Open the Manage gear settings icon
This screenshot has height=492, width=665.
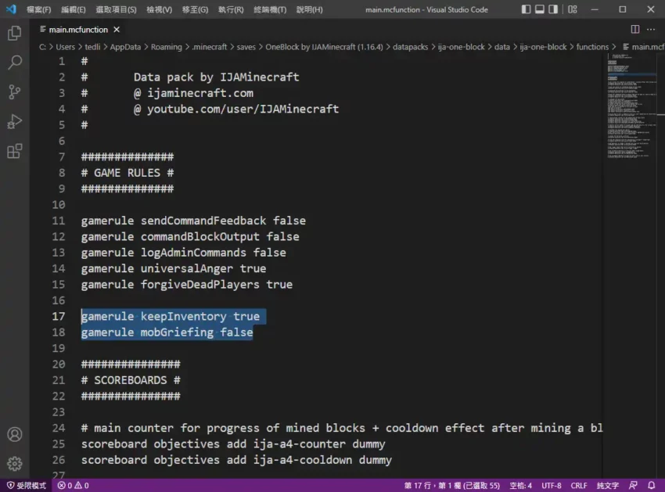point(14,464)
